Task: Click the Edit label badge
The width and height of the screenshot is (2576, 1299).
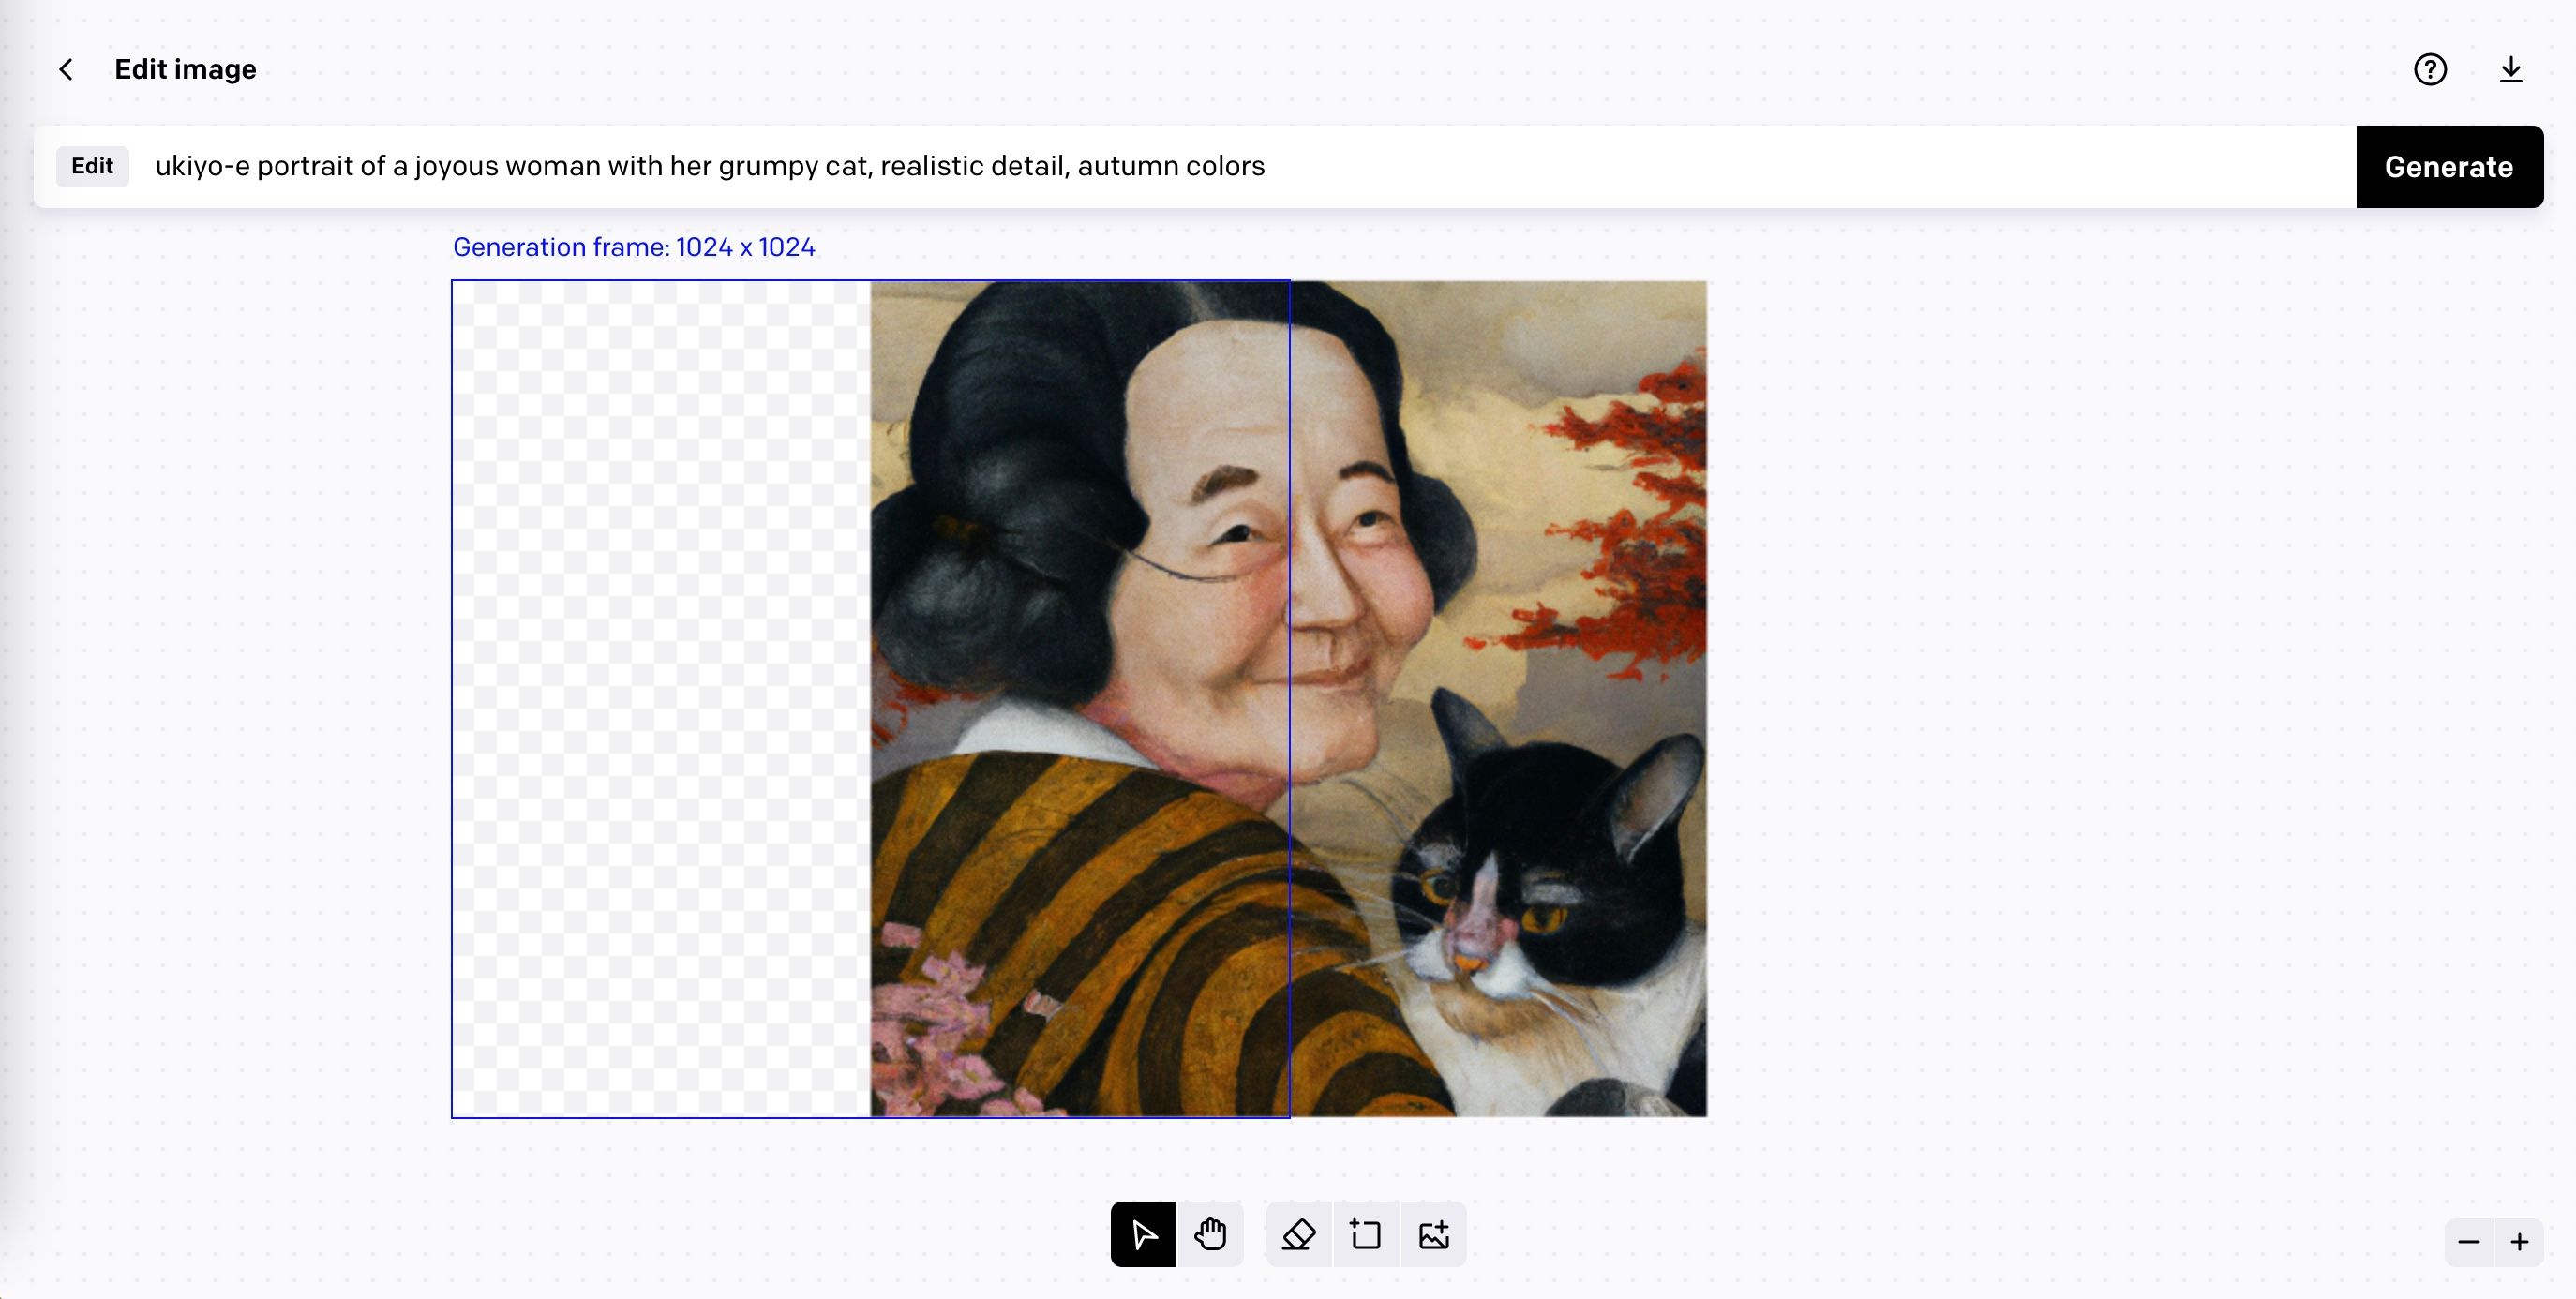Action: [x=92, y=166]
